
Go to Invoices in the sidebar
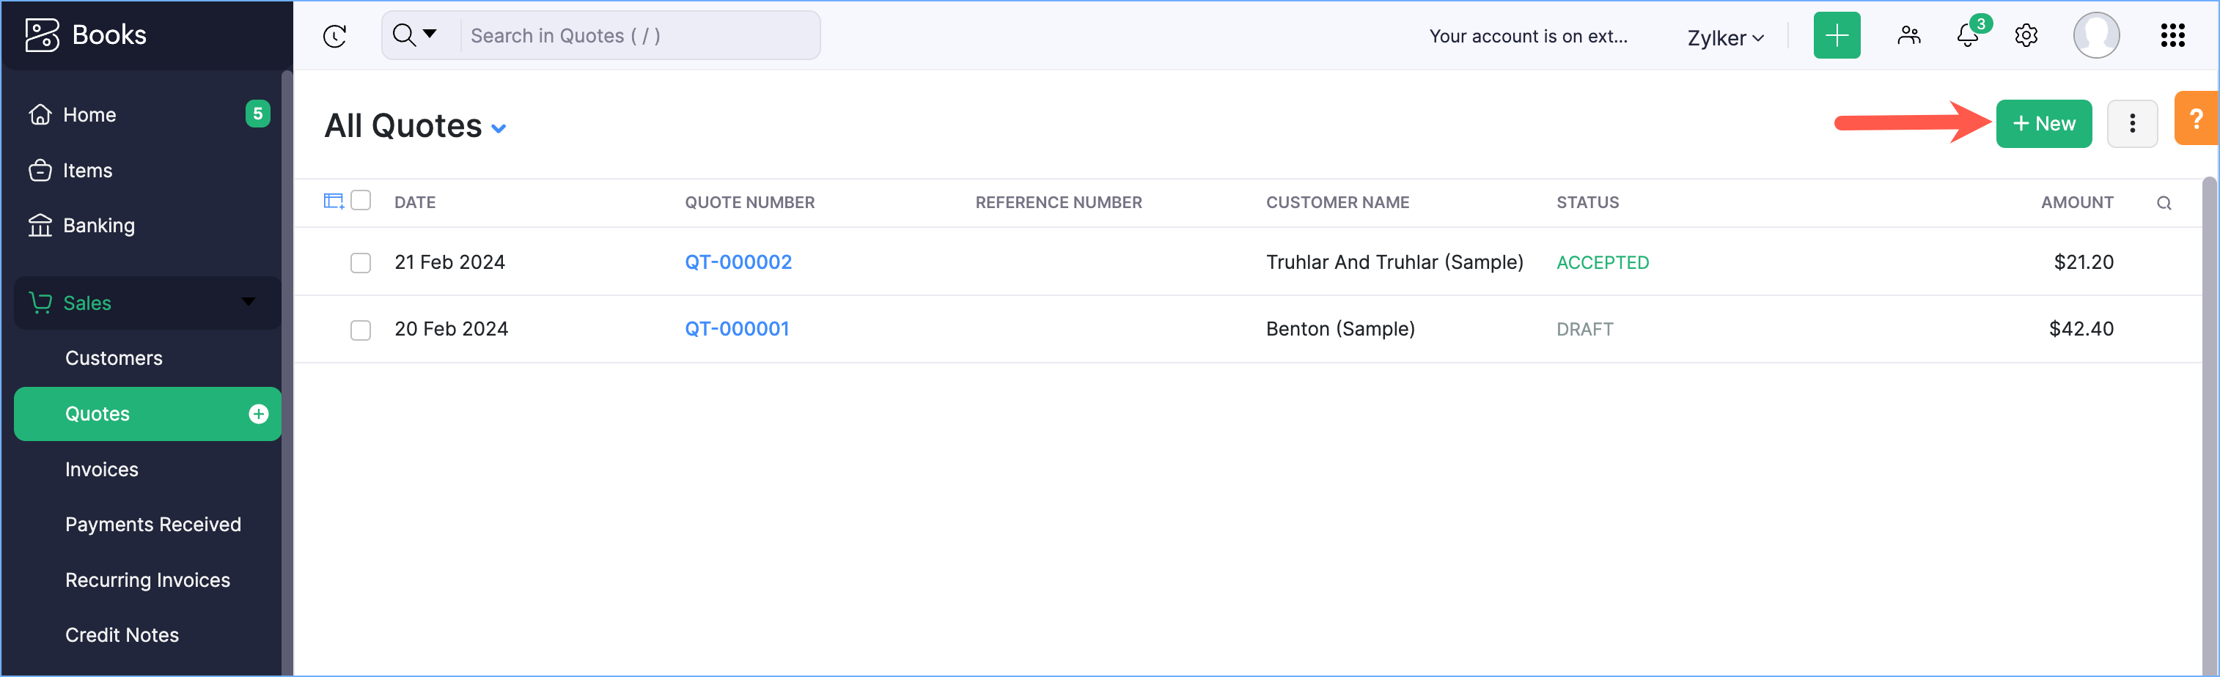(x=102, y=470)
